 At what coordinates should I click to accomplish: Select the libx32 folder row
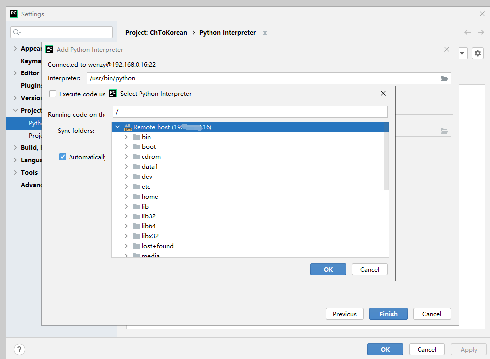click(x=250, y=236)
